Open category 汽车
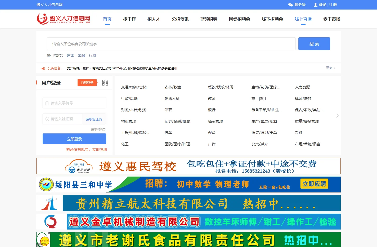The image size is (377, 247). 168,133
